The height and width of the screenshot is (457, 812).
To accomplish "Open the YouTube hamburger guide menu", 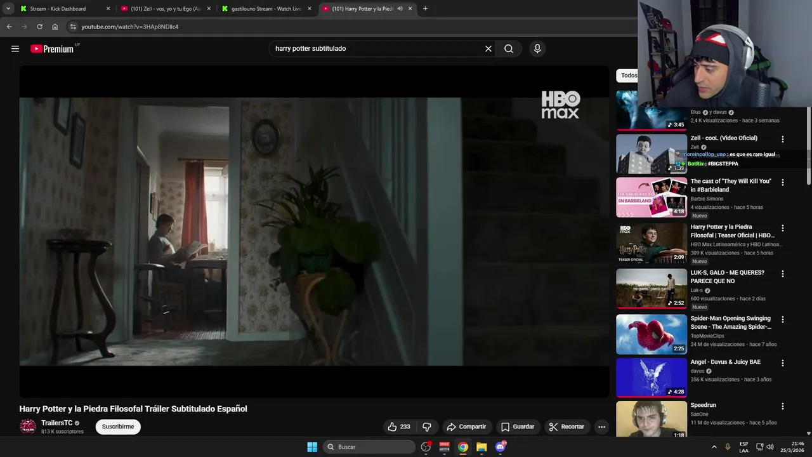I will 15,49.
